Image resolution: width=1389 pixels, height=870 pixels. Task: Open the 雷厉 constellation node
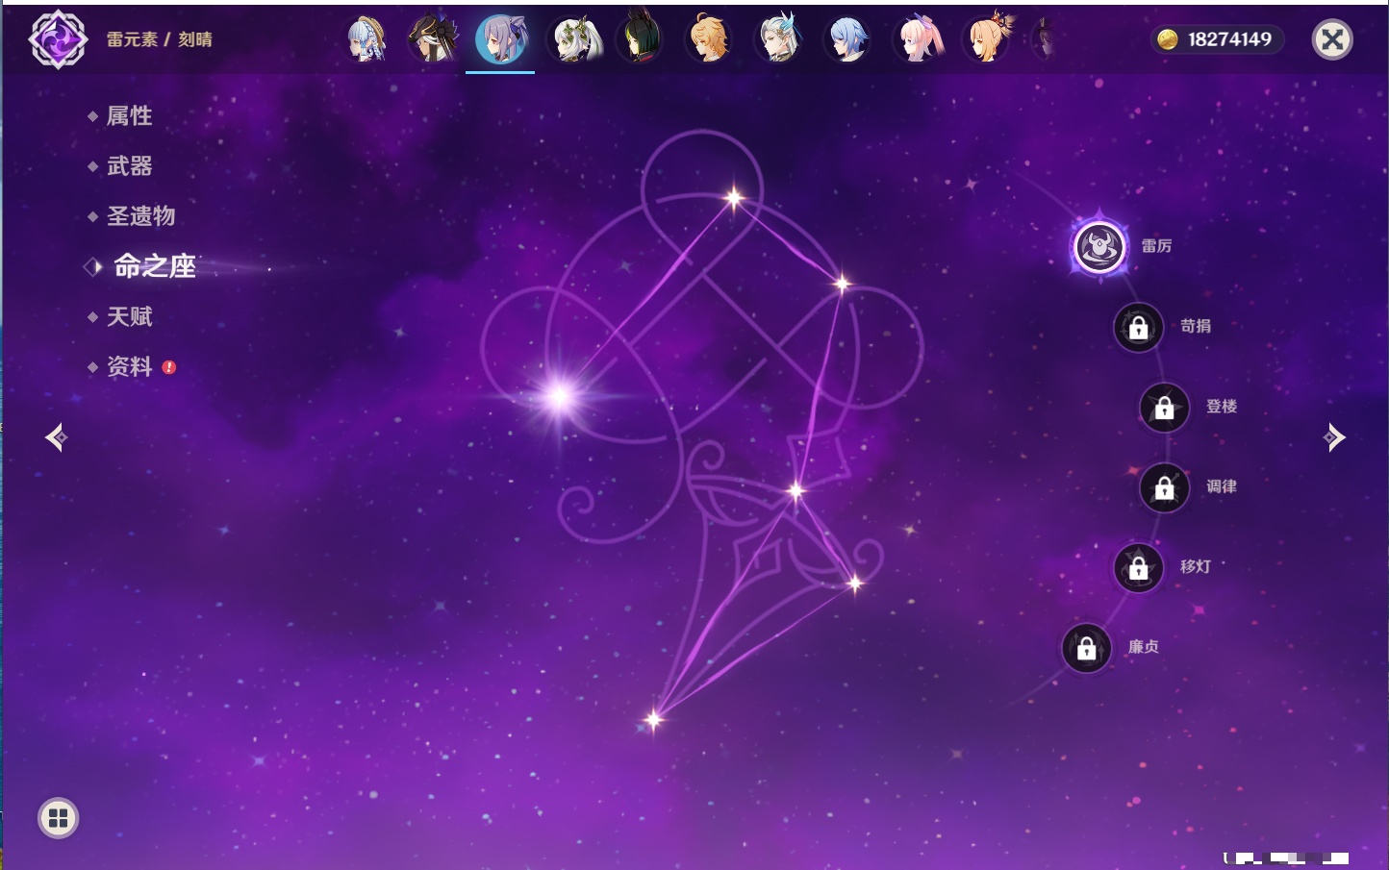[x=1099, y=247]
